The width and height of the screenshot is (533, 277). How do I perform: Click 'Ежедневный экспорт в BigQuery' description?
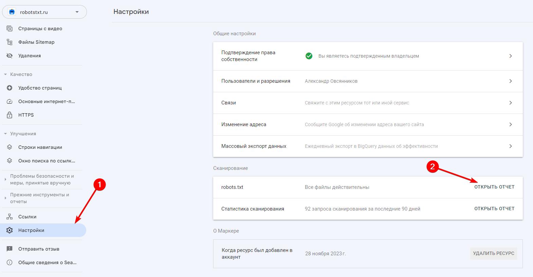click(371, 146)
